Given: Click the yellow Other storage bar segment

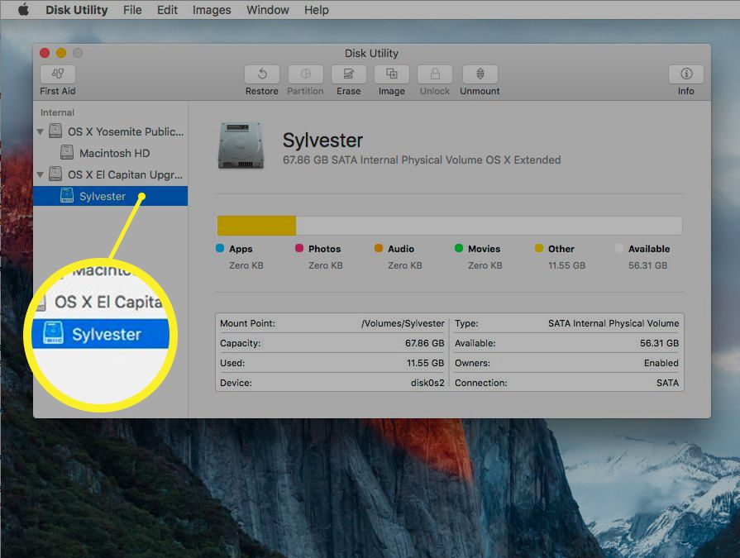Looking at the screenshot, I should [x=256, y=226].
